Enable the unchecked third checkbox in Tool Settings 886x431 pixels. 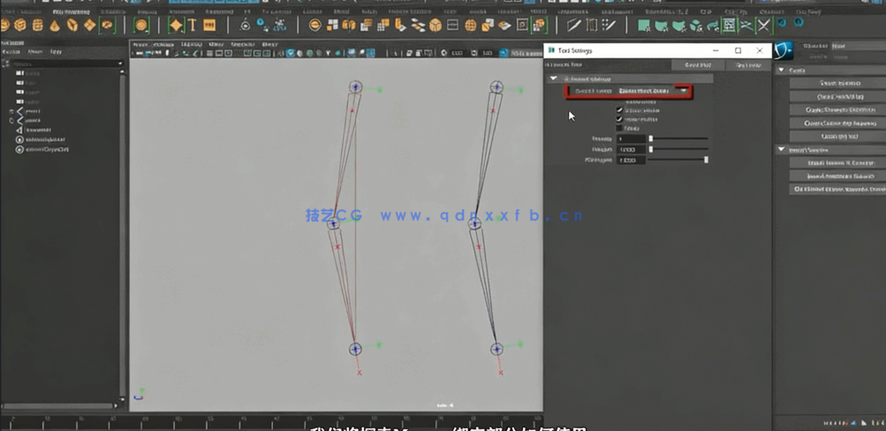pyautogui.click(x=619, y=128)
